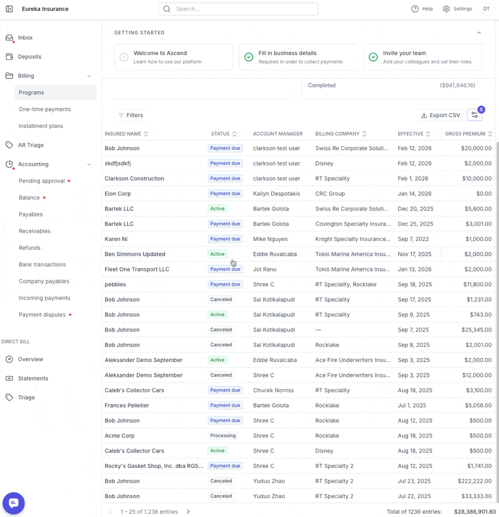Open Help question mark icon

pos(414,9)
